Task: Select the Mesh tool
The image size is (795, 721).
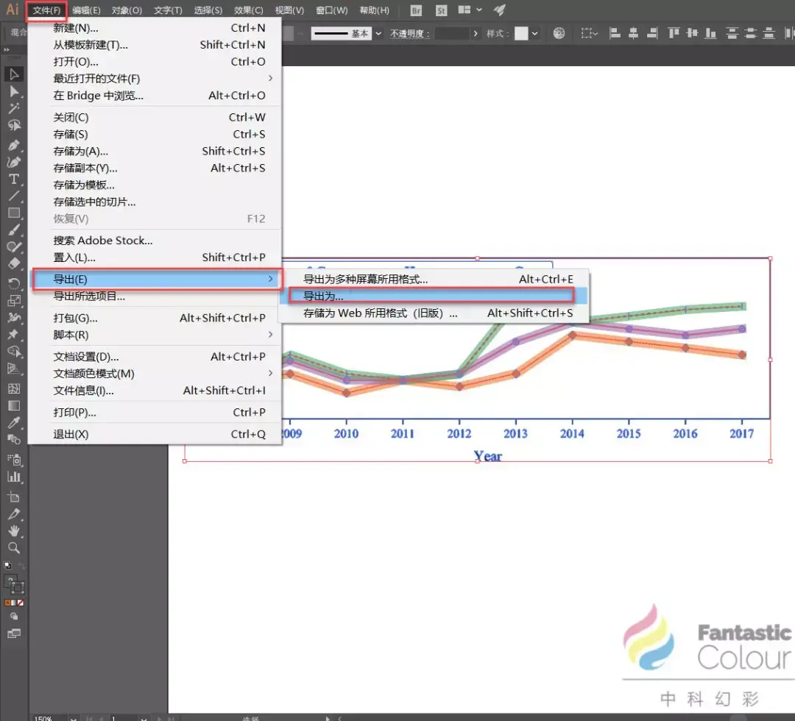Action: click(x=14, y=388)
